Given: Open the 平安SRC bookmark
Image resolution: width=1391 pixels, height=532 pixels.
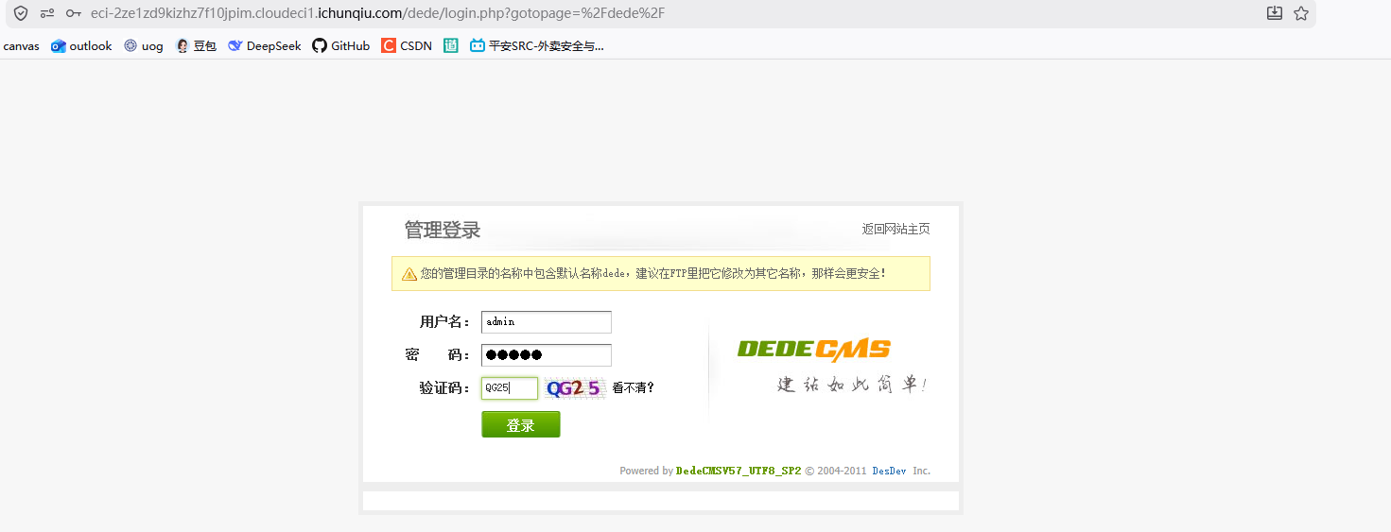Looking at the screenshot, I should 537,45.
